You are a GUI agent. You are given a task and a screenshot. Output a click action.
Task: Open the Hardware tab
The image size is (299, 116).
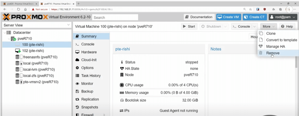[x=89, y=52]
